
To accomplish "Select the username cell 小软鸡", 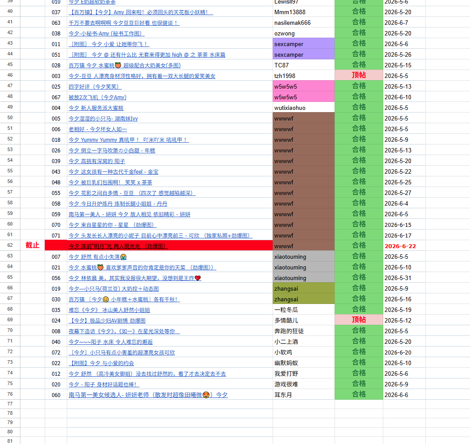I will (304, 352).
